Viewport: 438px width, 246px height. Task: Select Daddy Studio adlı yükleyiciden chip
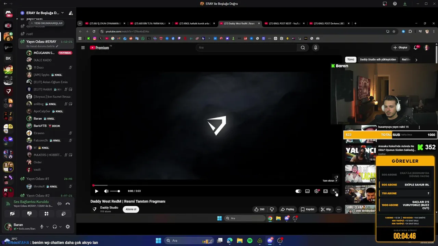point(378,59)
